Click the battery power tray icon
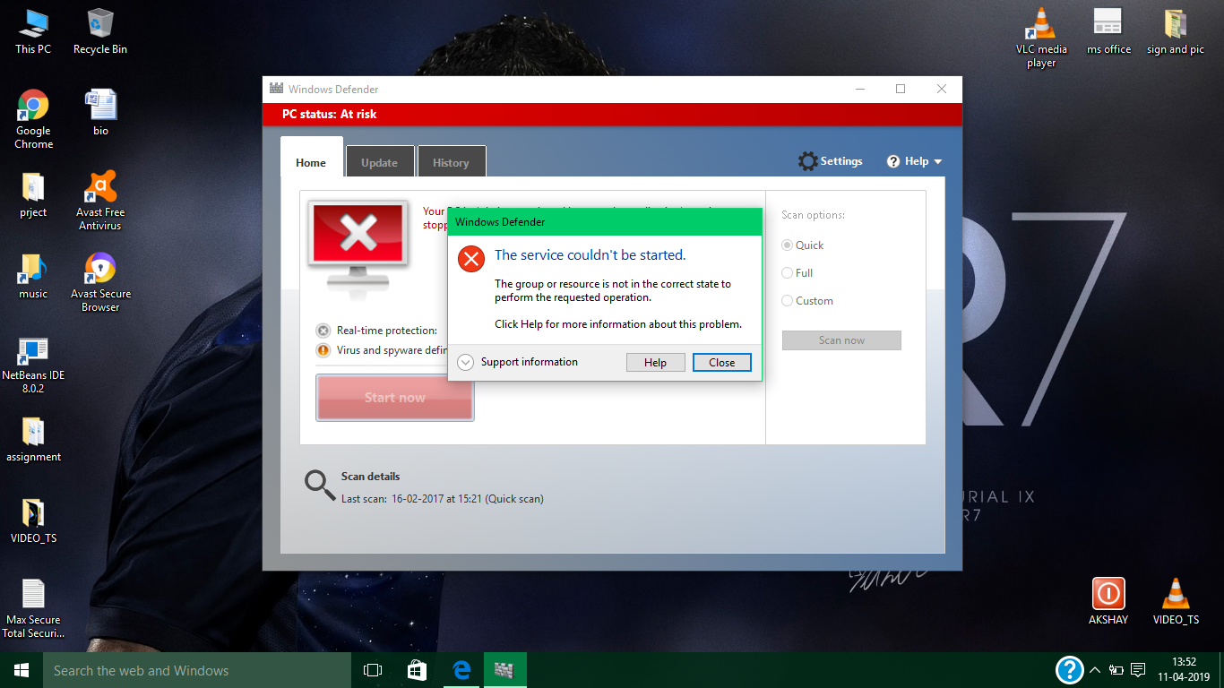Viewport: 1224px width, 688px height. pos(1116,670)
